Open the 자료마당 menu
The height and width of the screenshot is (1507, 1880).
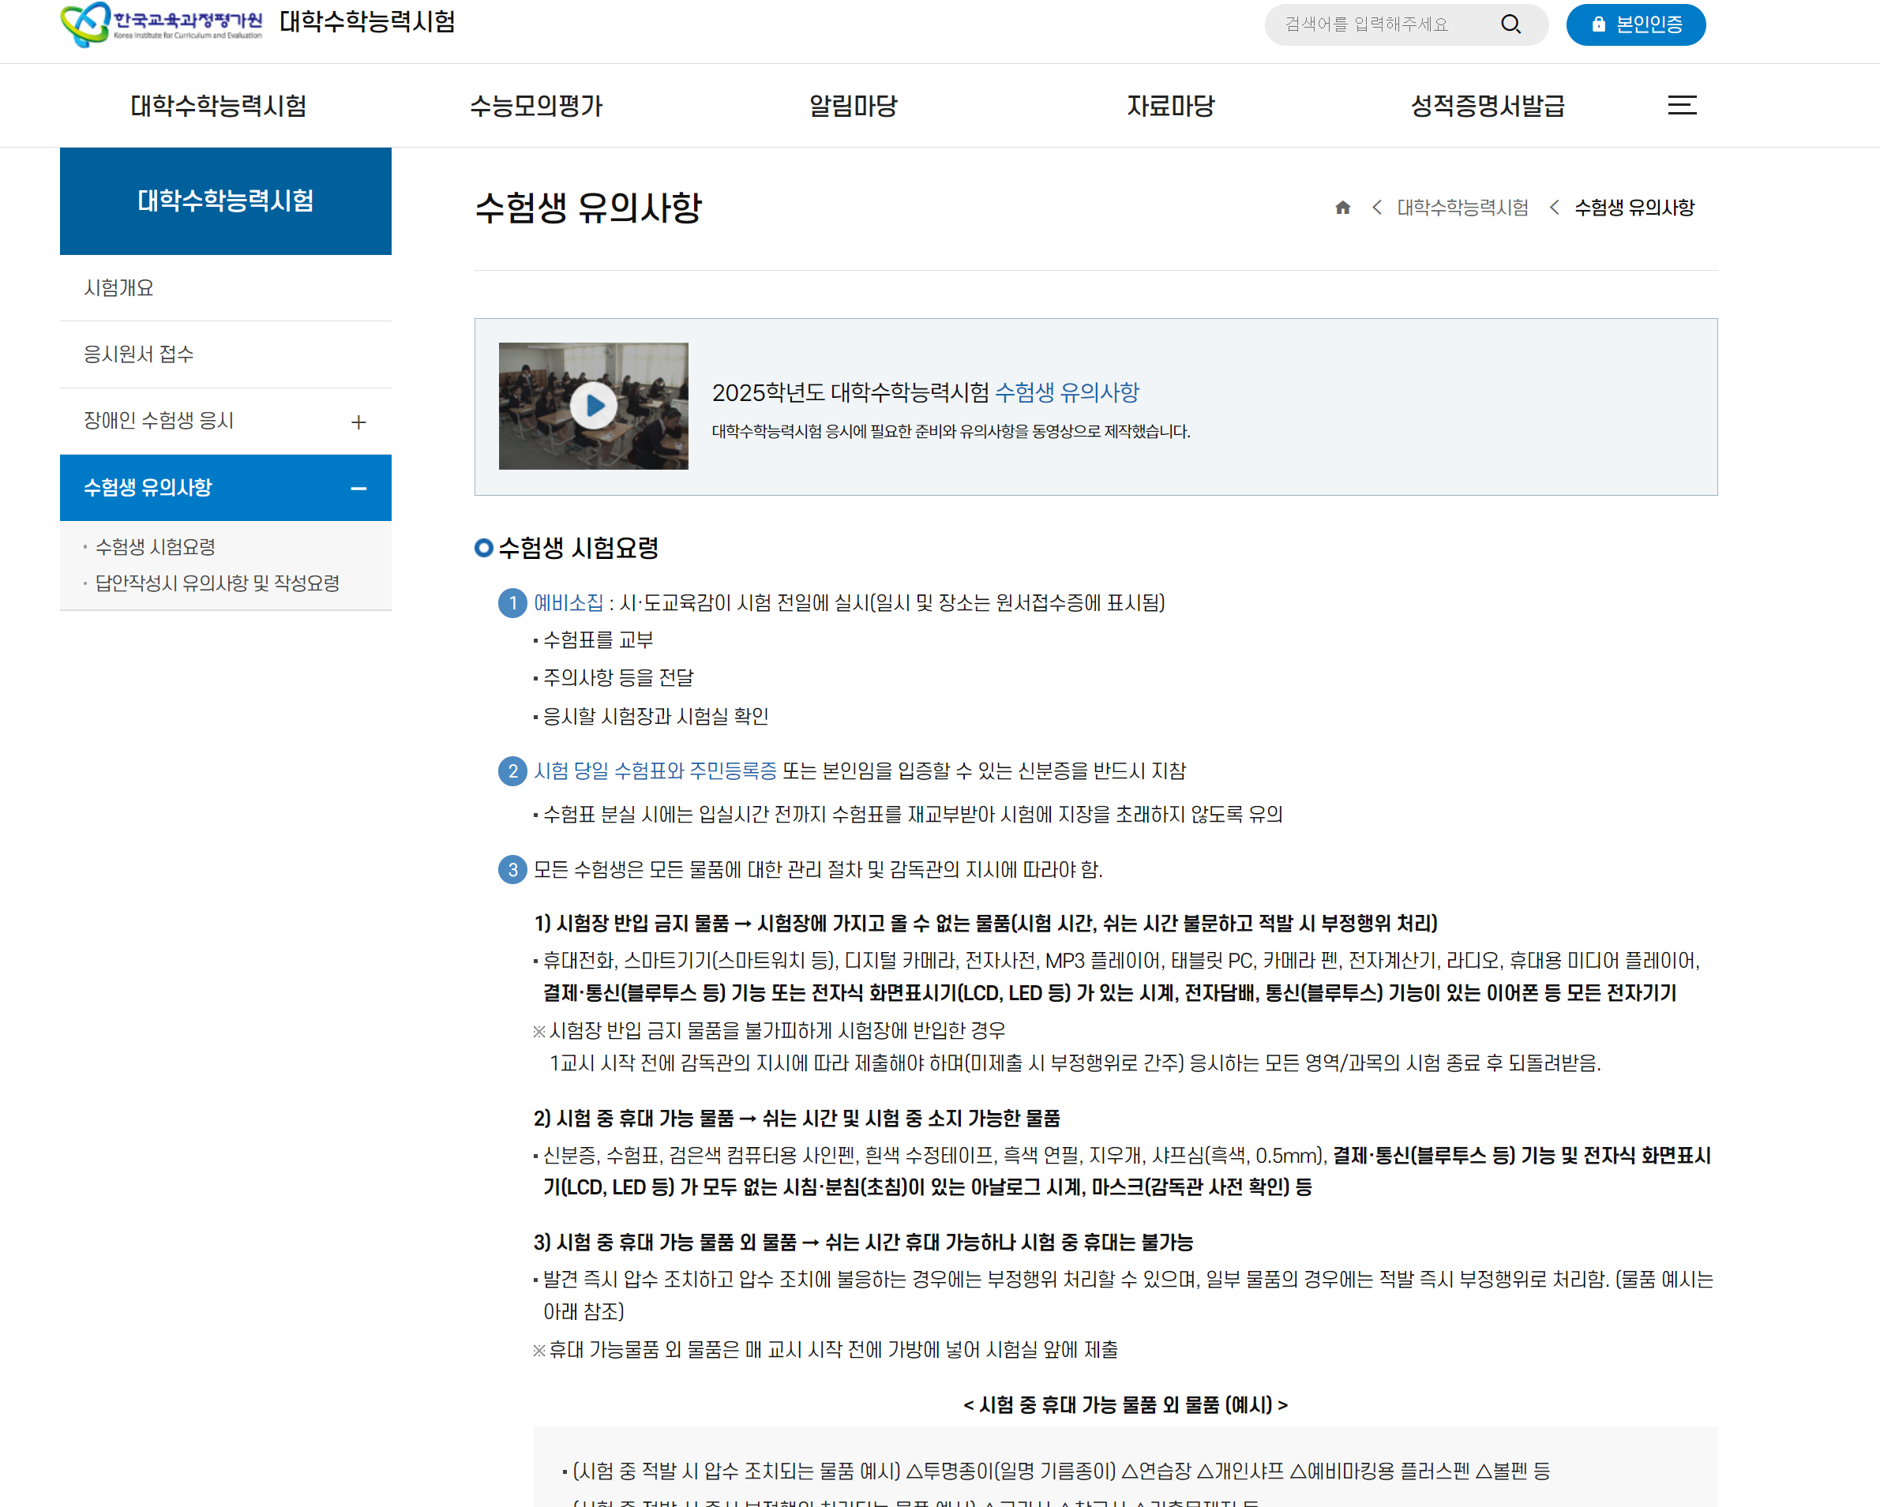click(x=1169, y=107)
